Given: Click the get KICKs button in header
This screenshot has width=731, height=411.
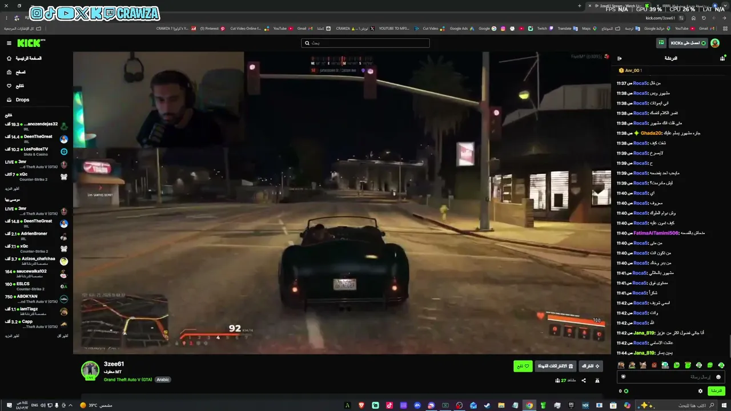Looking at the screenshot, I should pyautogui.click(x=688, y=43).
